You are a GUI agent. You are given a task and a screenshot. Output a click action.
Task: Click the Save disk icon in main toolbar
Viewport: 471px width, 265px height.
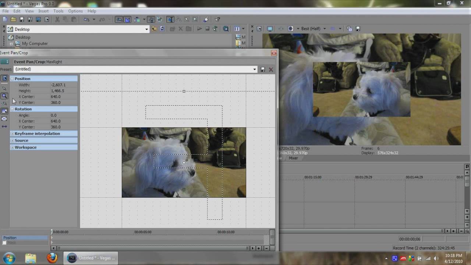(x=22, y=20)
